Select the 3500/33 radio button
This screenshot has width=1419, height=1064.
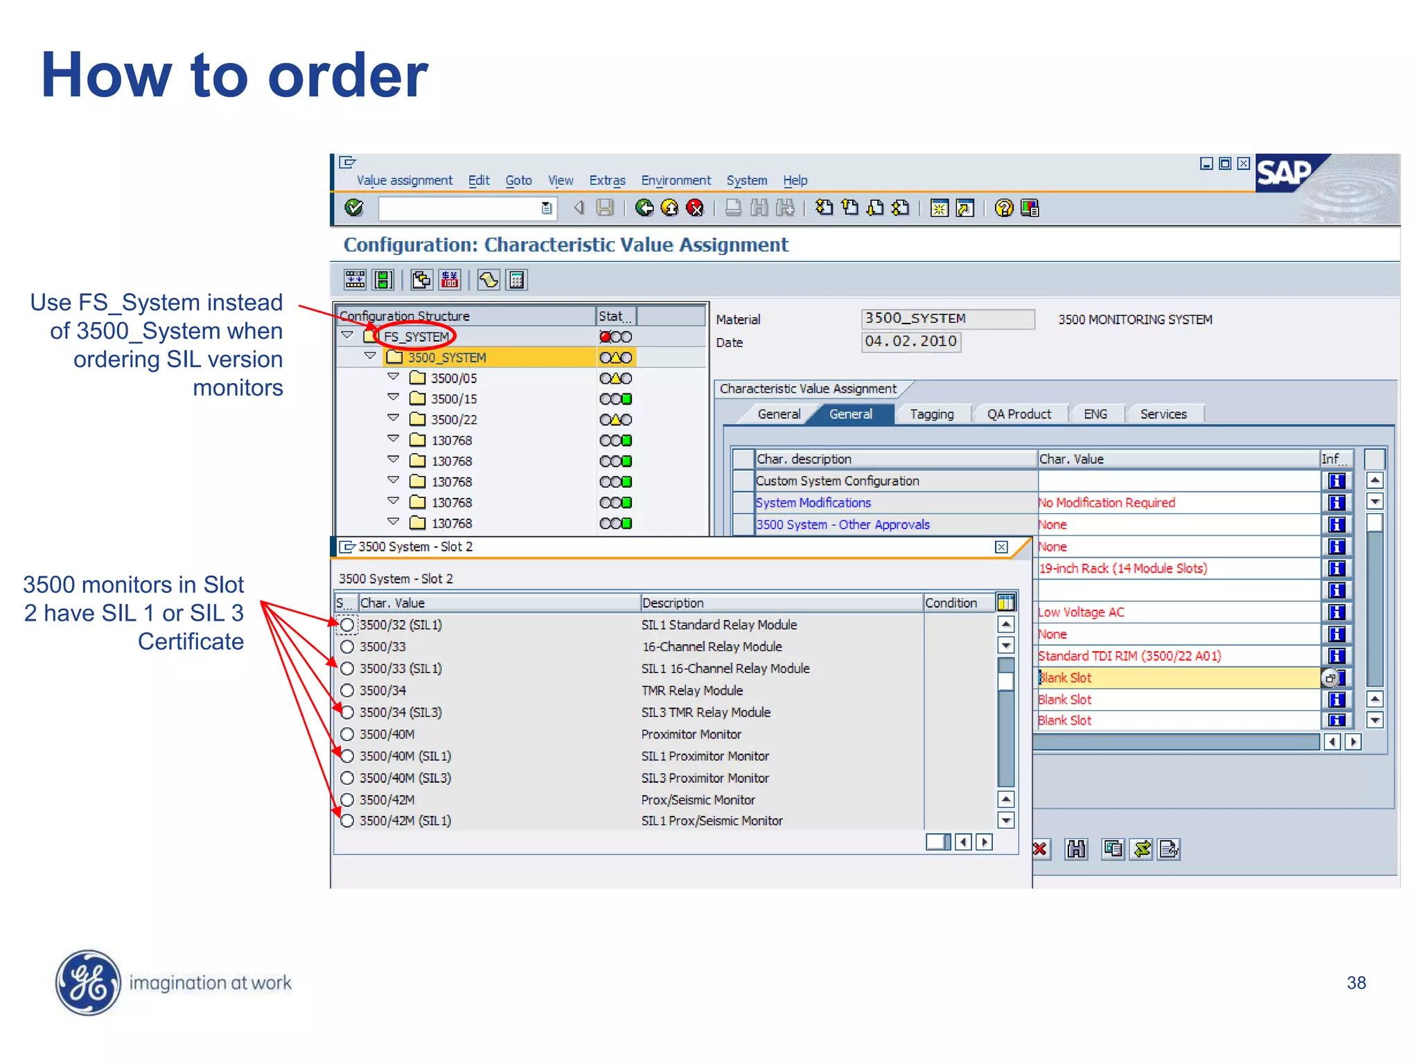tap(347, 646)
